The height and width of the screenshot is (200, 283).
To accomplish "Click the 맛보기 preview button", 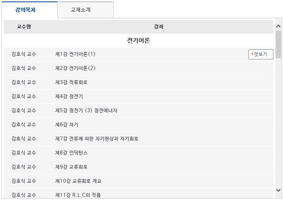I will (261, 54).
